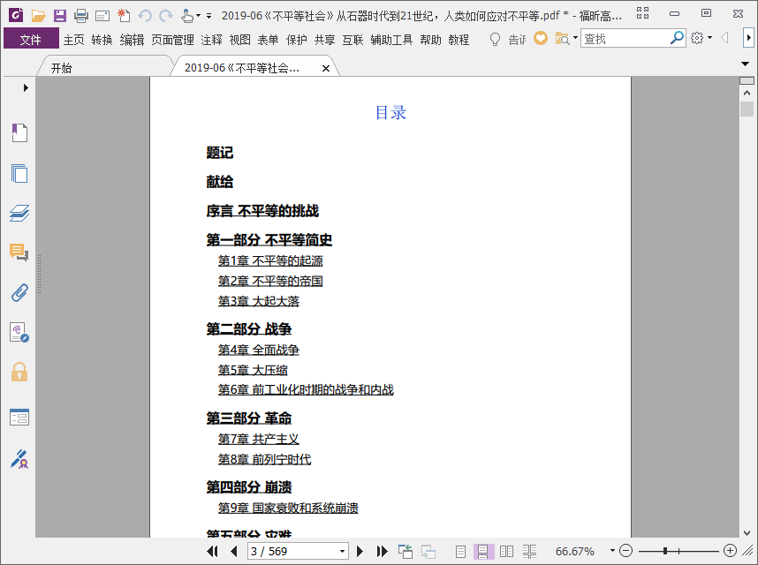Open the Security lock panel
This screenshot has height=565, width=758.
(19, 372)
